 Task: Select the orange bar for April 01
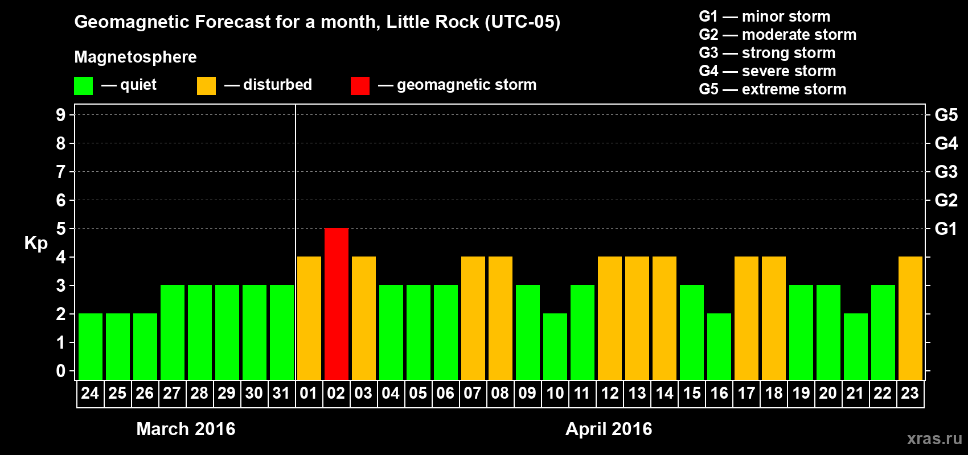[x=309, y=318]
